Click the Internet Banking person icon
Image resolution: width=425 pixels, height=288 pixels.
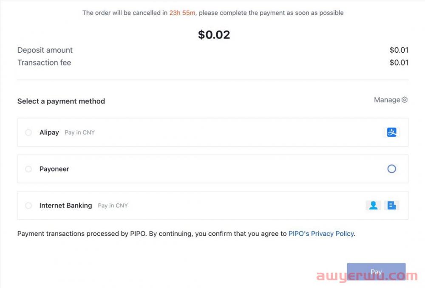pyautogui.click(x=373, y=206)
